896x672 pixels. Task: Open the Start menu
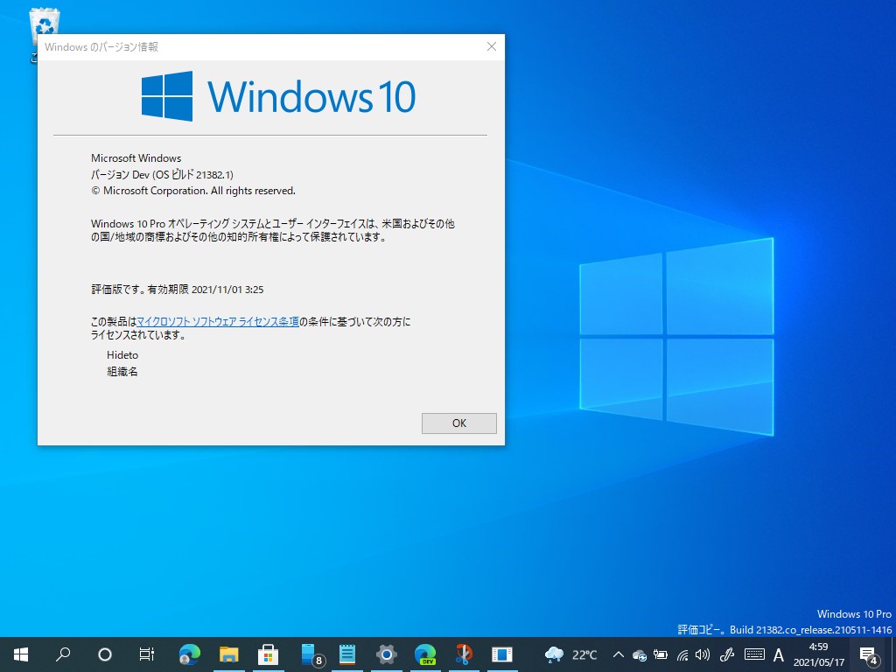click(x=19, y=654)
